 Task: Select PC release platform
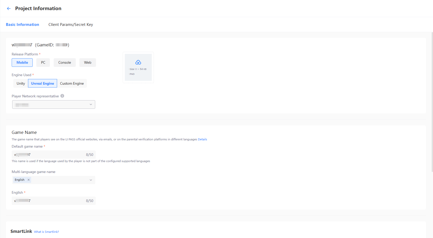(x=43, y=62)
